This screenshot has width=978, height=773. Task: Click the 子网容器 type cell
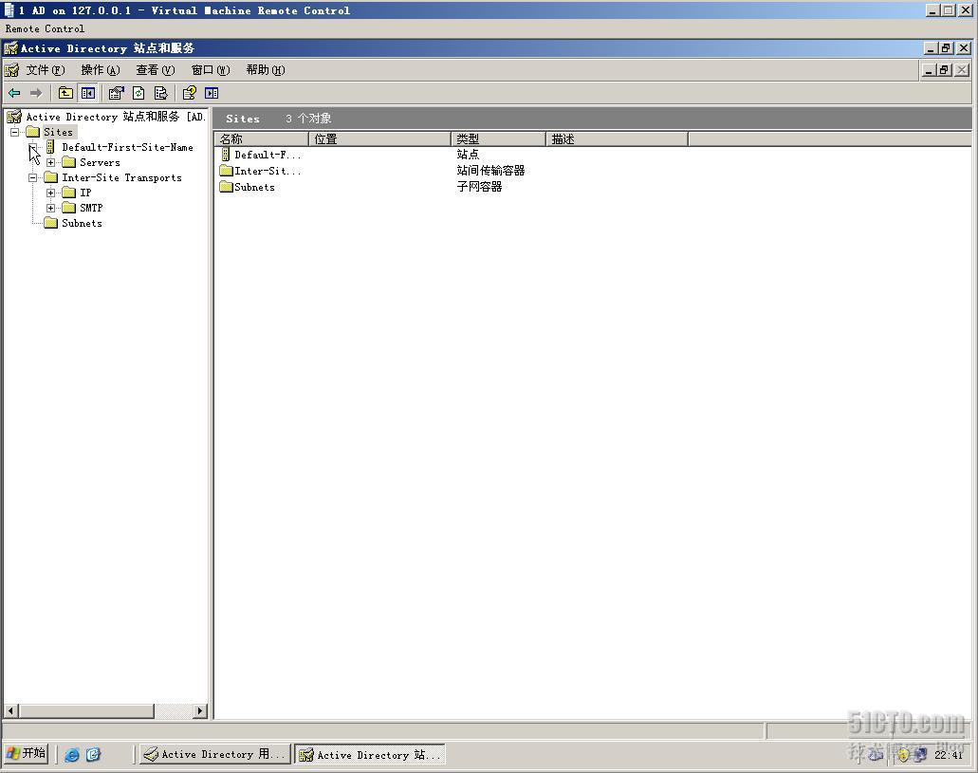coord(479,187)
